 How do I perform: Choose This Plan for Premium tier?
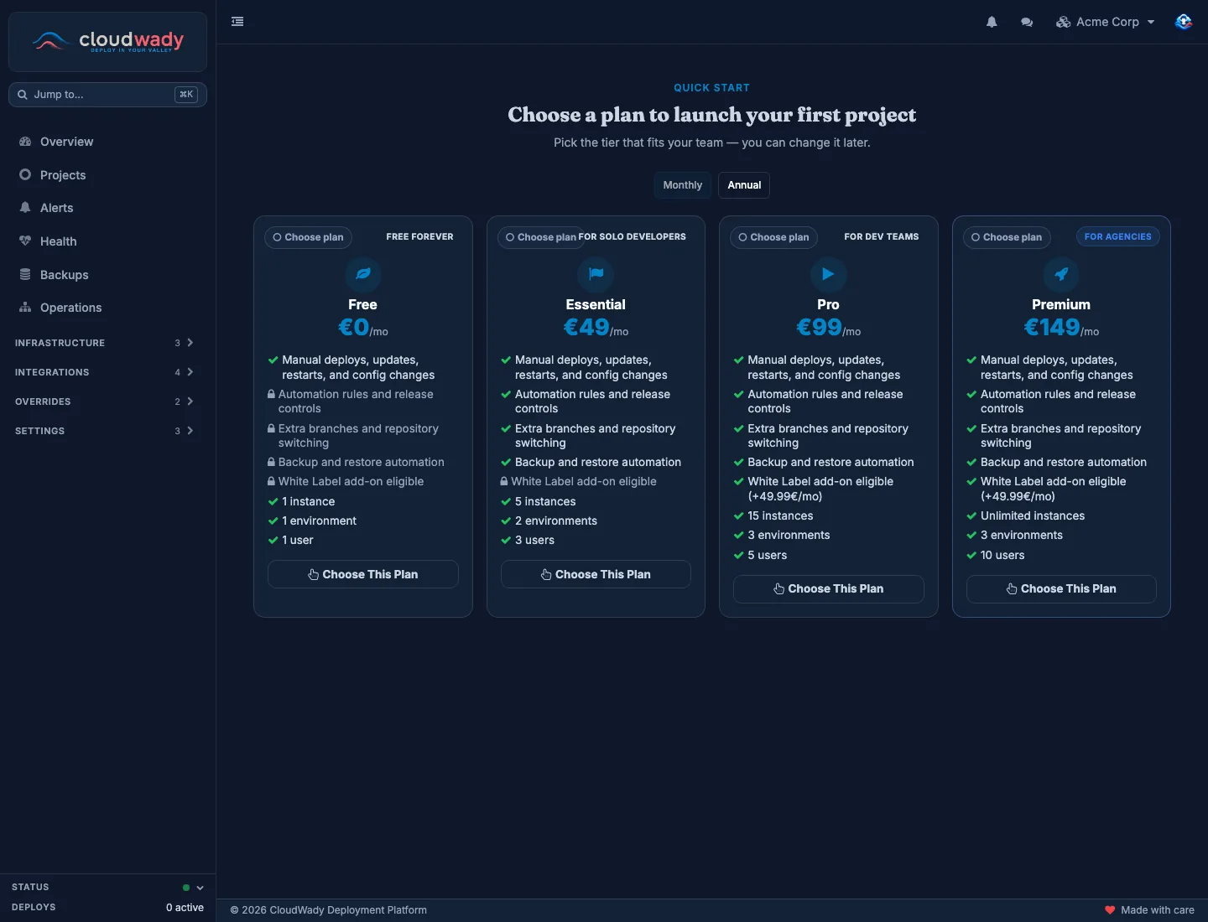(x=1061, y=588)
